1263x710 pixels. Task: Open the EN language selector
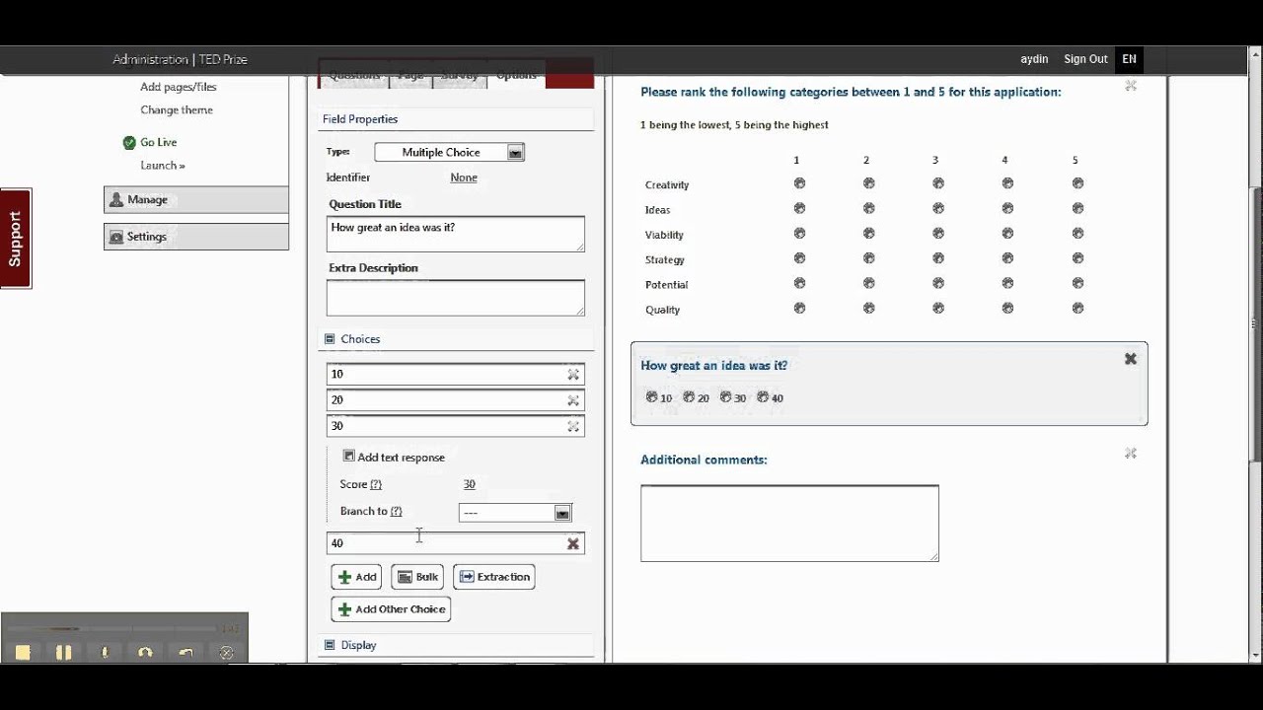point(1129,59)
